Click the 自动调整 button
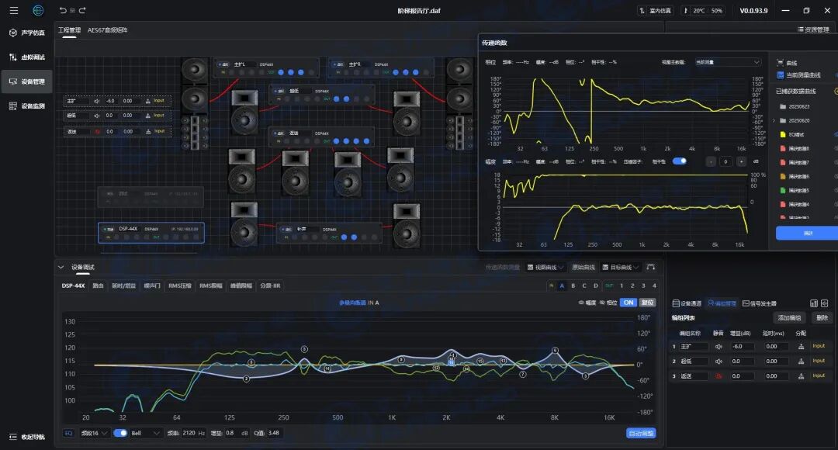Image resolution: width=838 pixels, height=450 pixels. click(641, 433)
